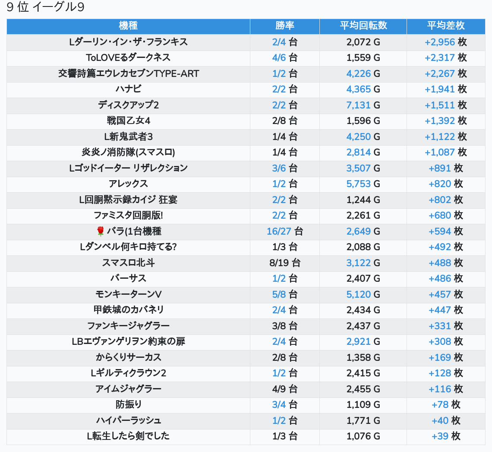Image resolution: width=492 pixels, height=452 pixels.
Task: Click the 機種 column header
Action: [128, 26]
